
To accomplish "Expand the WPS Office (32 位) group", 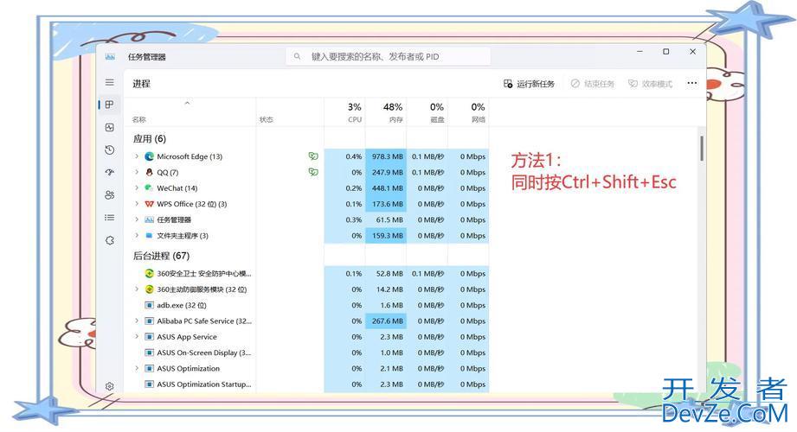I will pos(136,204).
